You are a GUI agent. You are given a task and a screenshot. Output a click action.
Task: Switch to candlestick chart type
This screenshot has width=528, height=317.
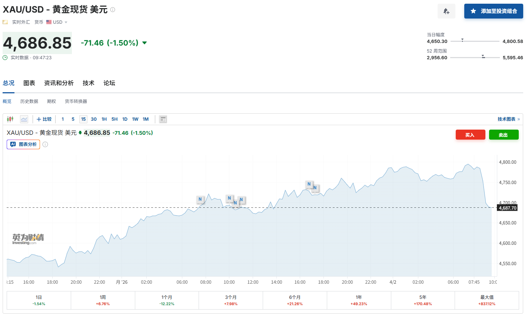[x=10, y=119]
